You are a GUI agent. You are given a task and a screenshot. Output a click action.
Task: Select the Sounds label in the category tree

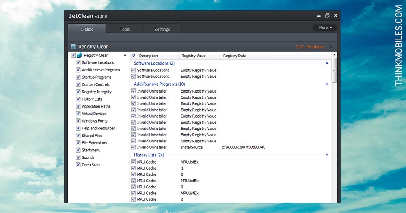point(88,157)
